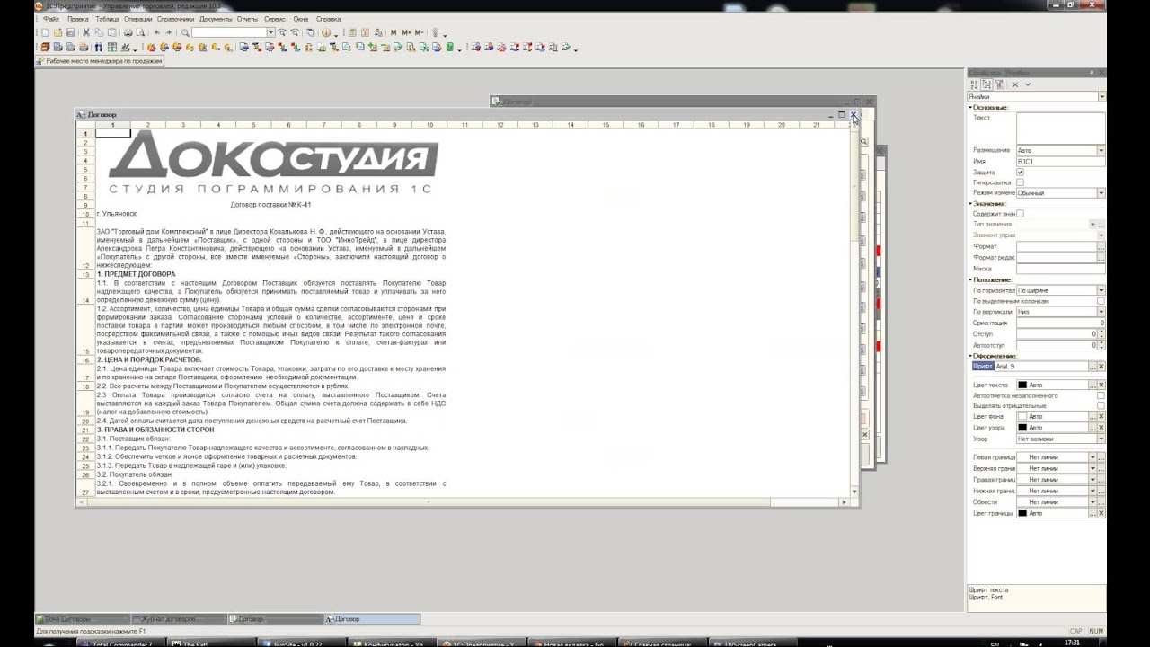1150x647 pixels.
Task: Click the Undo arrow icon
Action: pyautogui.click(x=156, y=32)
